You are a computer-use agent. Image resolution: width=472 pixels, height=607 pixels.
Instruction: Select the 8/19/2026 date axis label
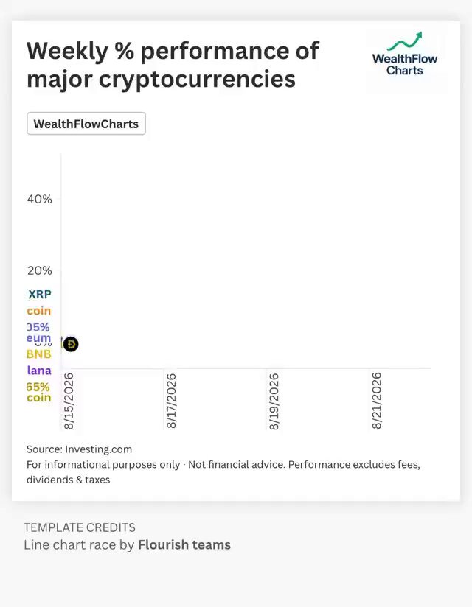pyautogui.click(x=274, y=401)
